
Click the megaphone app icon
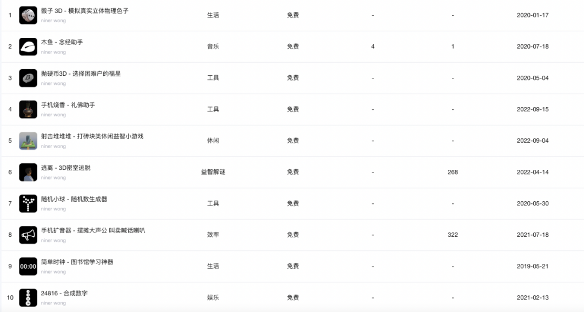[x=28, y=235]
